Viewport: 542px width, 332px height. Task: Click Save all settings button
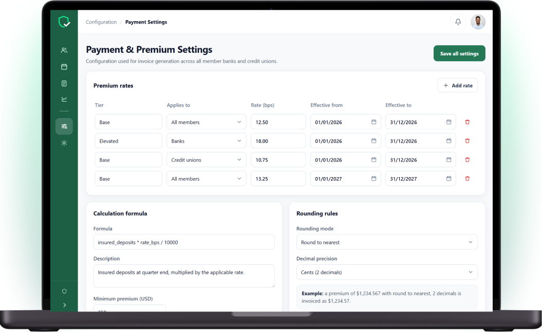tap(459, 53)
